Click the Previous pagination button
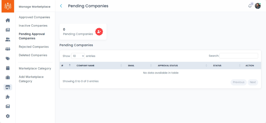 (x=238, y=82)
